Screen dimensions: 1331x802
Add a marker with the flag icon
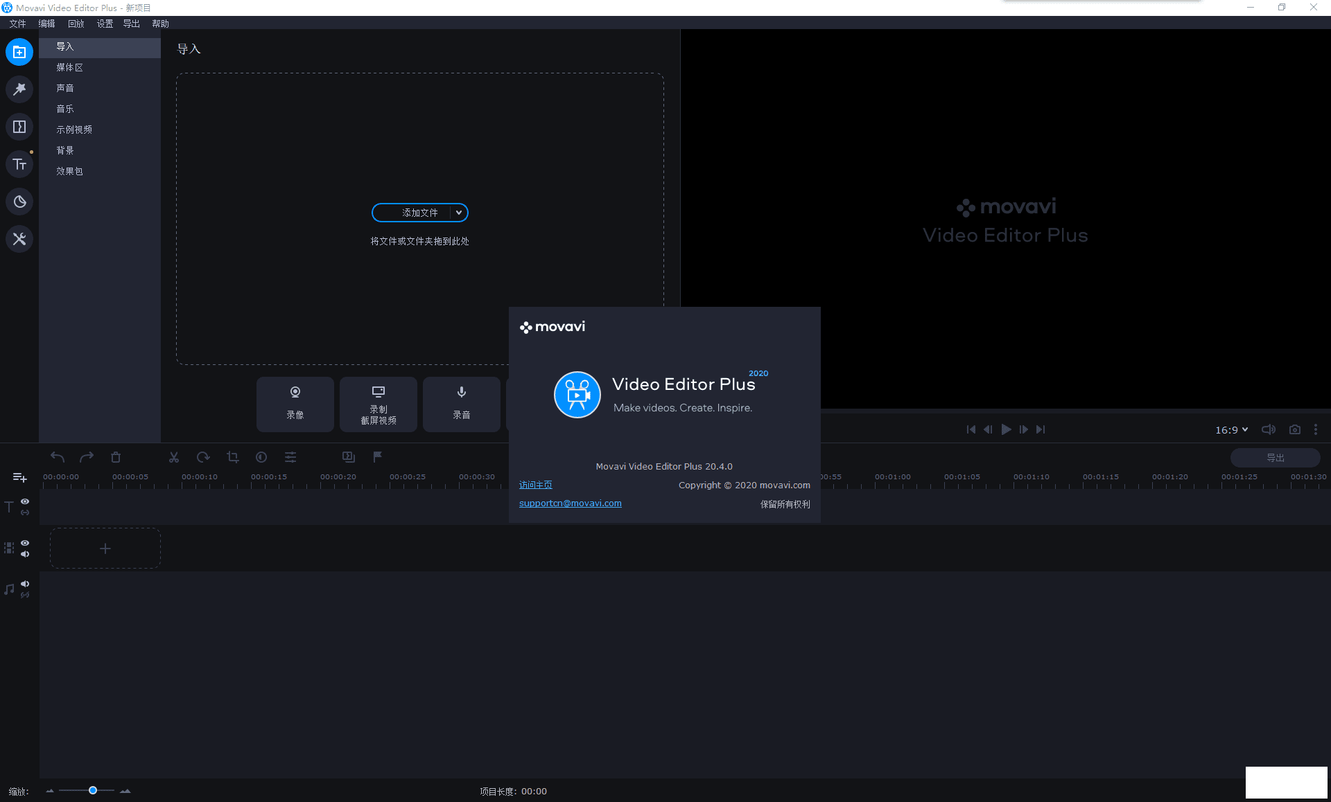[378, 457]
